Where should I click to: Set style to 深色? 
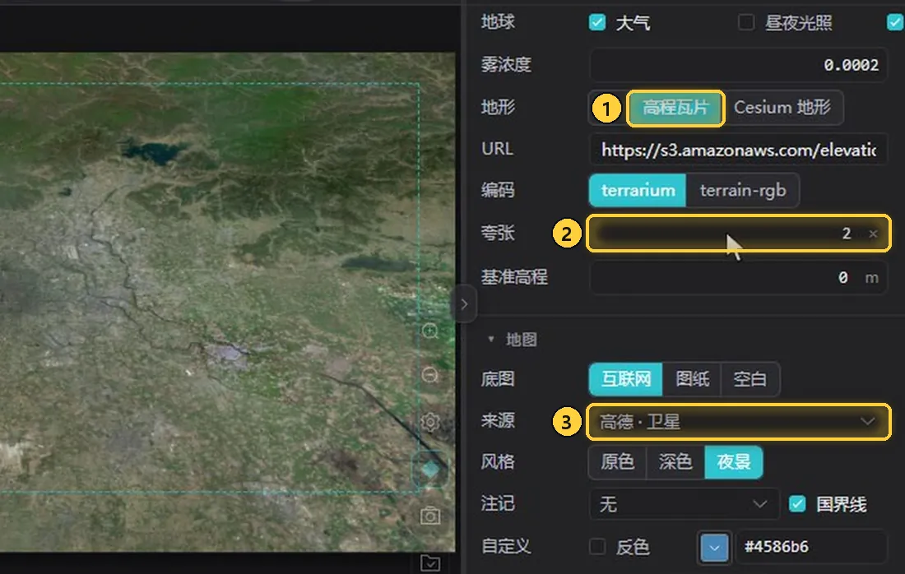[675, 462]
